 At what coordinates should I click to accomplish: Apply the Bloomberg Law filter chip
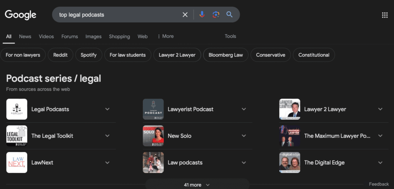pyautogui.click(x=225, y=55)
